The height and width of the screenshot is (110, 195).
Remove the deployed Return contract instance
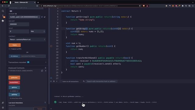46,71
